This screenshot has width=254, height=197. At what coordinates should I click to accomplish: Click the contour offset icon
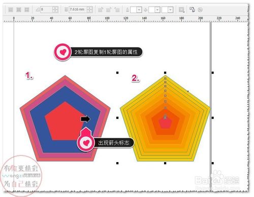click(x=66, y=10)
